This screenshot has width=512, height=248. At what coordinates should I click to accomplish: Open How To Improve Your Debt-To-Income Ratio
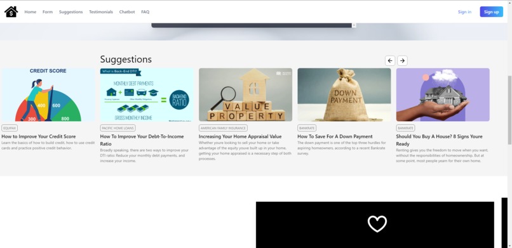[142, 140]
